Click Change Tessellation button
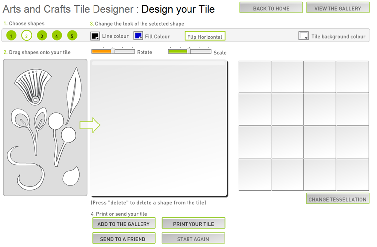Viewport: 377px width, 247px height. tap(337, 199)
